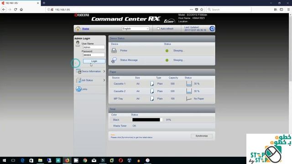Image resolution: width=292 pixels, height=164 pixels.
Task: Toggle the Firefox sidebar icon
Action: [x=282, y=10]
